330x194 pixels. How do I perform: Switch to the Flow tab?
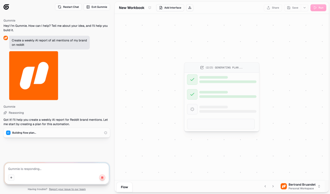tap(125, 187)
